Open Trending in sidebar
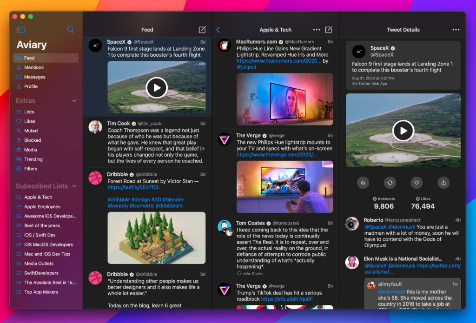This screenshot has height=323, width=476. 46,159
